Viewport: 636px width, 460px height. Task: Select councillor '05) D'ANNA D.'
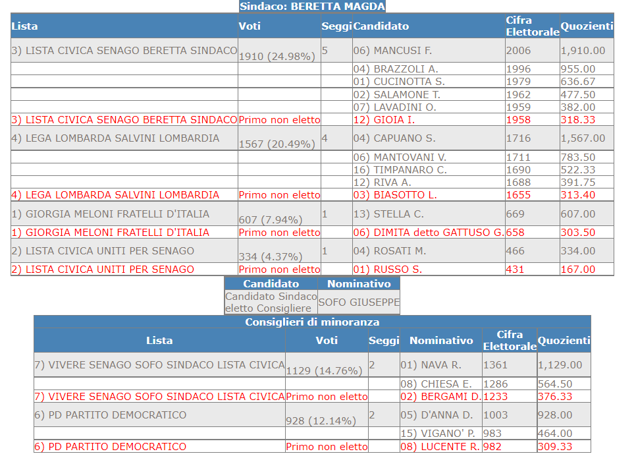(437, 415)
